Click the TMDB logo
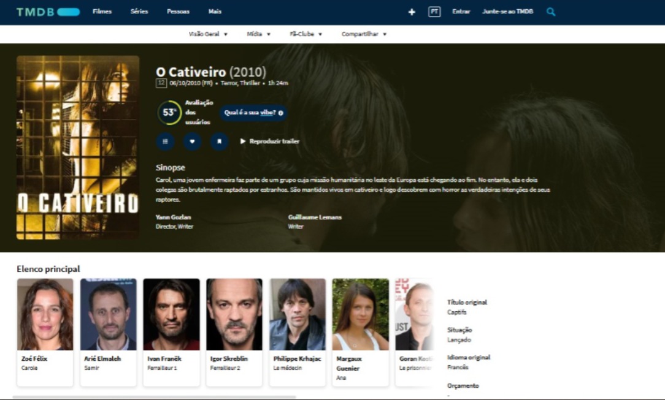Screen dimensions: 665x400 (x=48, y=12)
